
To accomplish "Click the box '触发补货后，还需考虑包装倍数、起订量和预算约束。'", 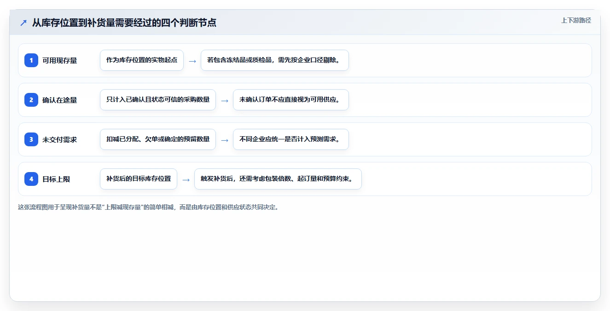I will tap(278, 179).
